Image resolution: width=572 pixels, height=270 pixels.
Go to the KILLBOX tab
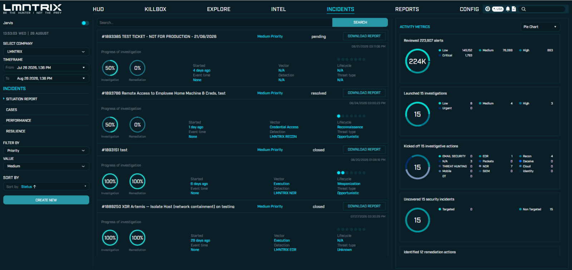(x=155, y=9)
